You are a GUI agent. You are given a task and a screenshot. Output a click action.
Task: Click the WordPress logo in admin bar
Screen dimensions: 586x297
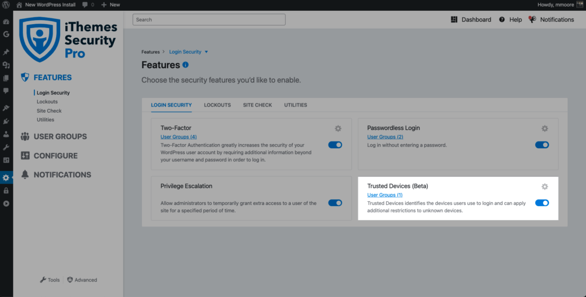(6, 5)
